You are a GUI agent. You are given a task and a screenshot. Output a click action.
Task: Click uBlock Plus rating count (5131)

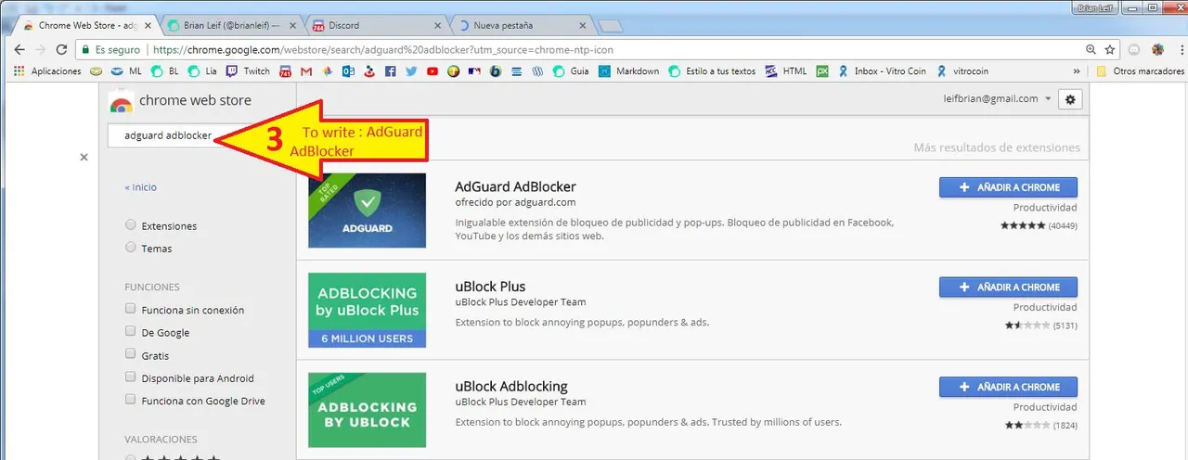click(1065, 326)
